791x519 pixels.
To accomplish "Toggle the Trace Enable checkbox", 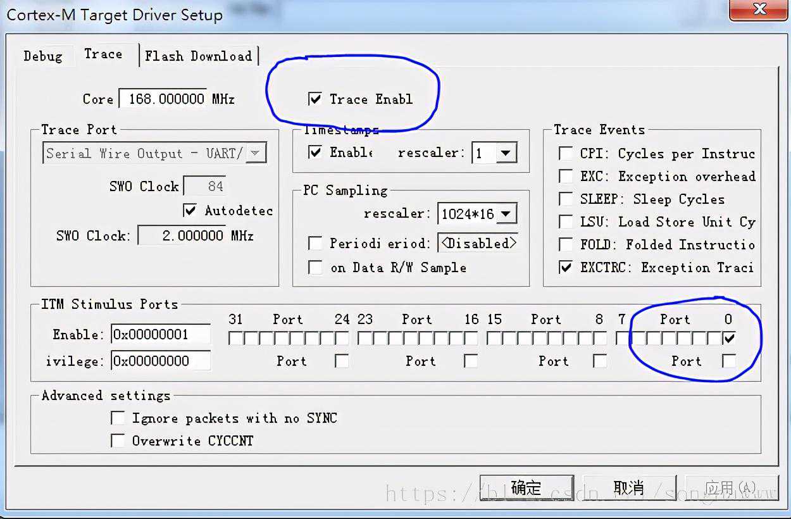I will click(x=315, y=99).
